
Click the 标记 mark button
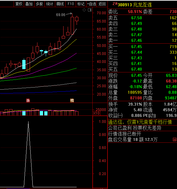pos(81,4)
